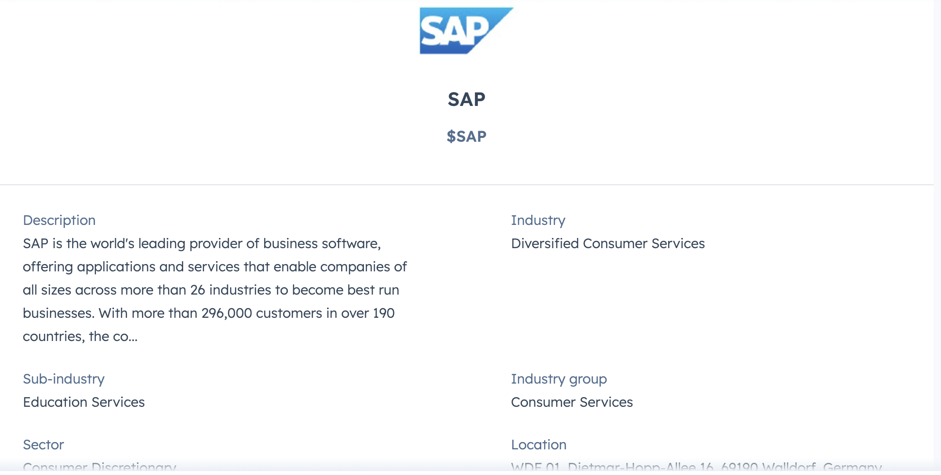Click the divider line below the ticker
This screenshot has height=475, width=941.
click(466, 185)
